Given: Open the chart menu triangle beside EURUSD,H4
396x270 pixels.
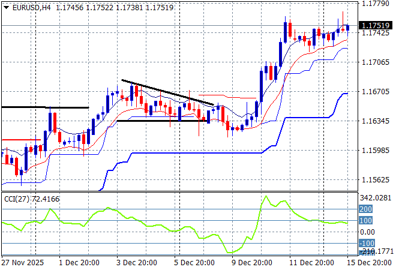Looking at the screenshot, I should [x=7, y=8].
